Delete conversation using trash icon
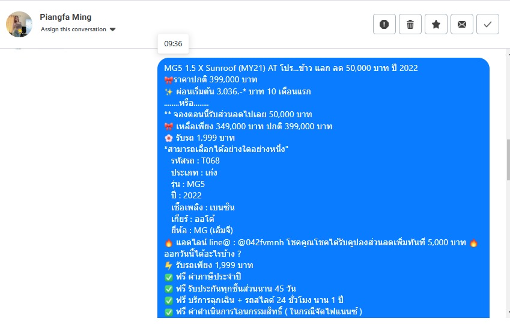The image size is (510, 324). click(x=410, y=24)
